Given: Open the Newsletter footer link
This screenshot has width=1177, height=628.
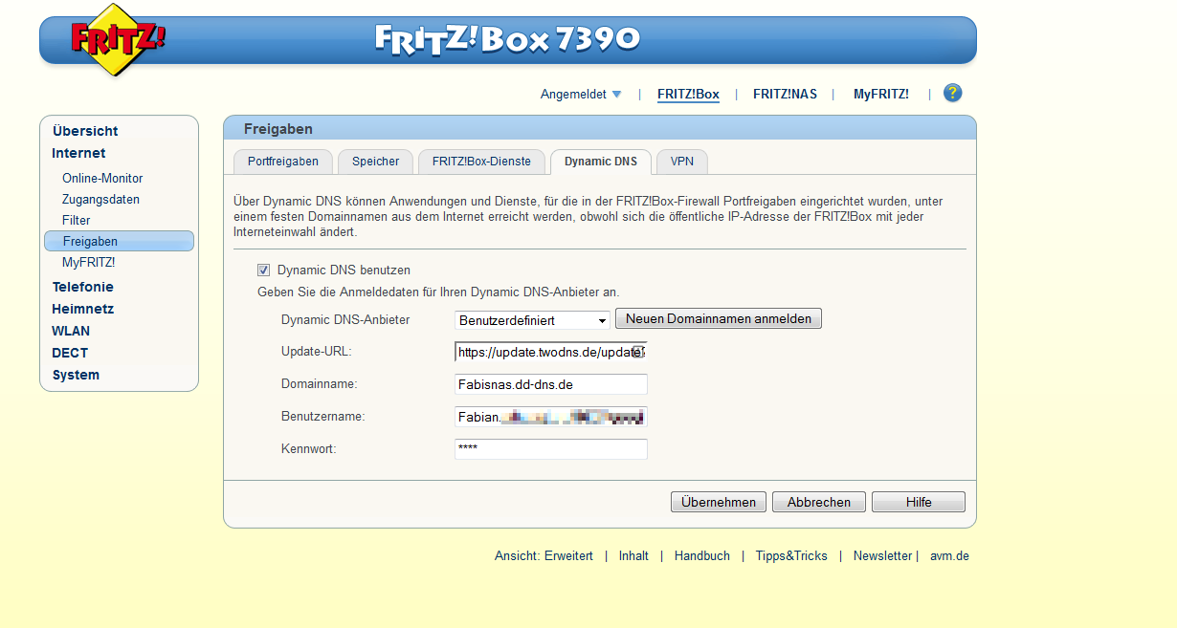Looking at the screenshot, I should 882,555.
